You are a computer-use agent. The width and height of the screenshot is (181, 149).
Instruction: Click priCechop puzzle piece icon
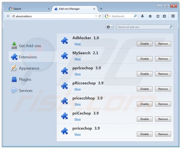click(65, 116)
